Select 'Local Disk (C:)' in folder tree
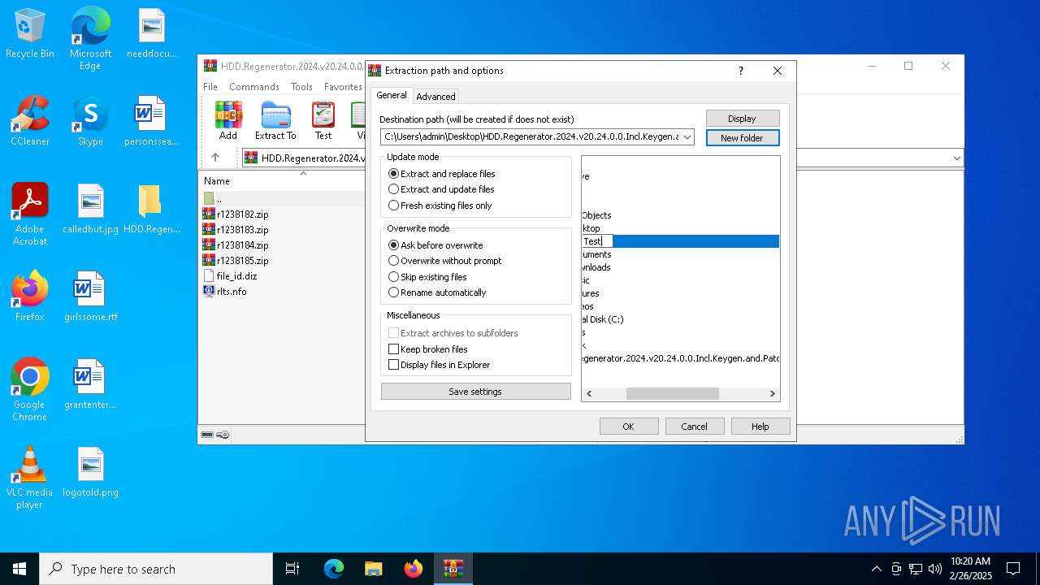This screenshot has height=585, width=1040. pyautogui.click(x=603, y=319)
